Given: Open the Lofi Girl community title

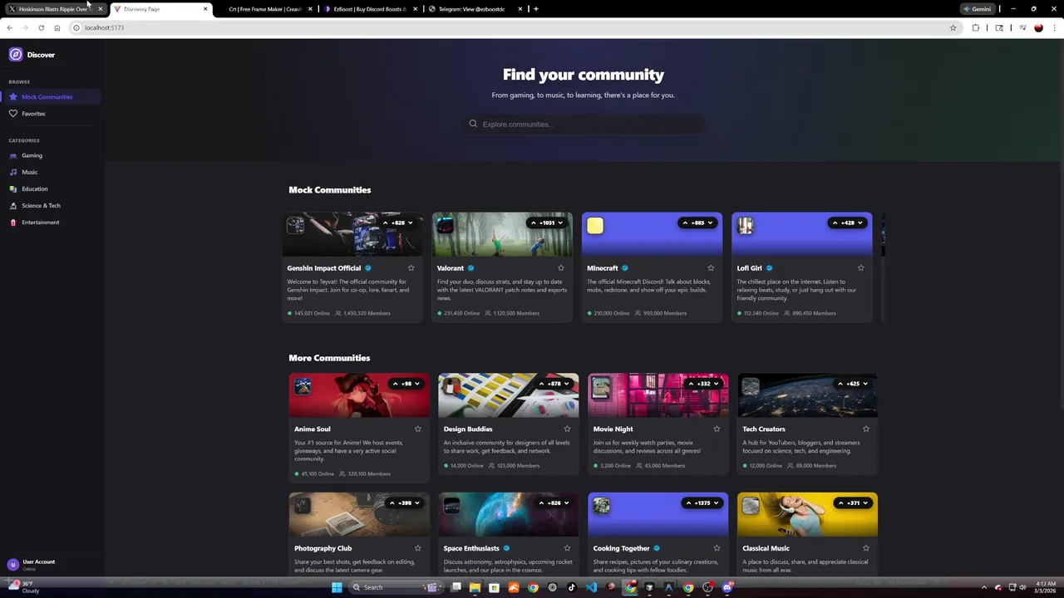Looking at the screenshot, I should click(x=749, y=268).
